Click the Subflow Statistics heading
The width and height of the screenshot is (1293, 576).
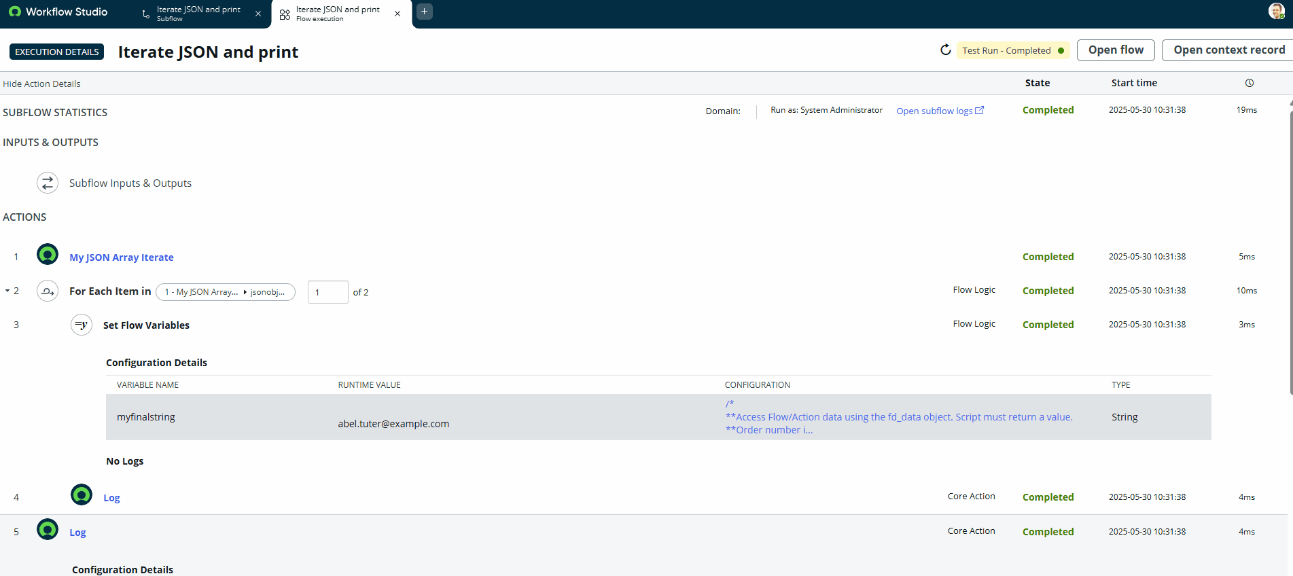(x=55, y=113)
